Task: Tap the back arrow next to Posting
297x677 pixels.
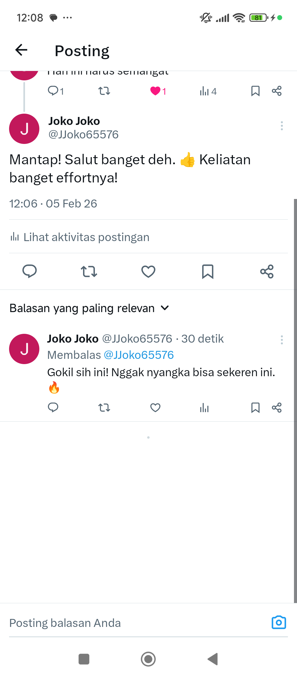Action: [21, 50]
